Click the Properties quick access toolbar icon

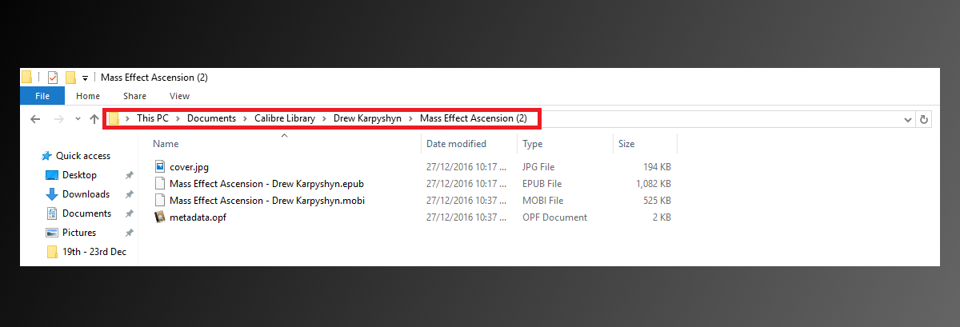click(x=53, y=78)
